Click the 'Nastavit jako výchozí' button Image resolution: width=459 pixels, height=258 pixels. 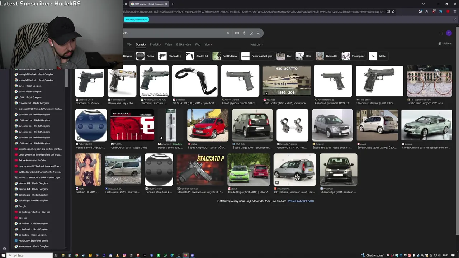point(136,19)
